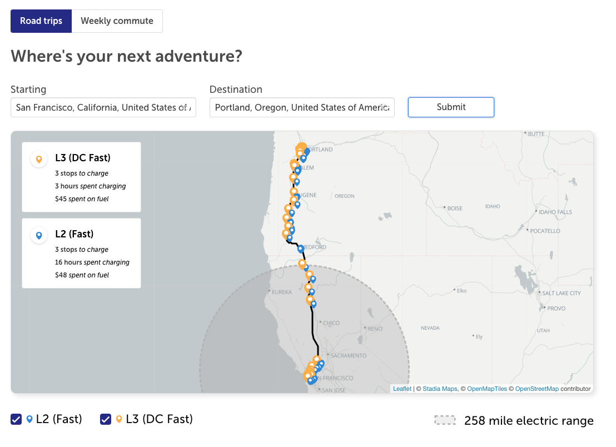
Task: Follow the OpenMapTiles link
Action: pos(487,389)
